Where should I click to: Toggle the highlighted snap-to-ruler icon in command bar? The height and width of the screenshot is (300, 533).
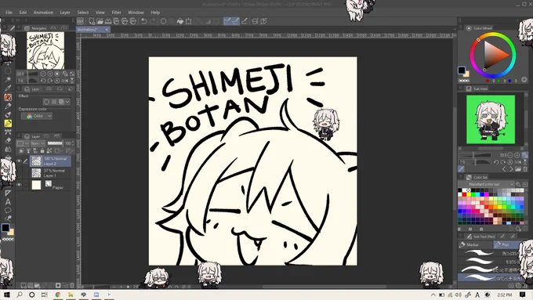point(227,21)
